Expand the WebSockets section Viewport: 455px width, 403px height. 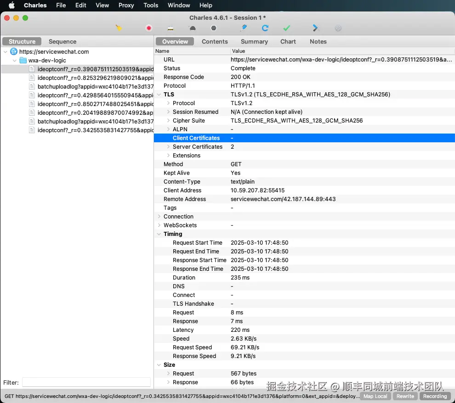point(159,225)
